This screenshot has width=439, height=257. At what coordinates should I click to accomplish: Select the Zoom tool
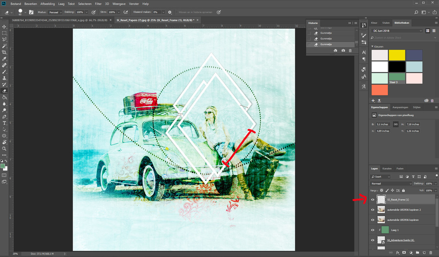click(x=4, y=149)
